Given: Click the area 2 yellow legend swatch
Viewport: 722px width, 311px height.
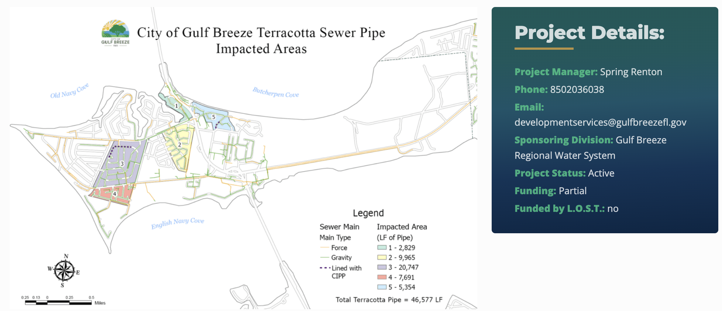Looking at the screenshot, I should coord(382,258).
